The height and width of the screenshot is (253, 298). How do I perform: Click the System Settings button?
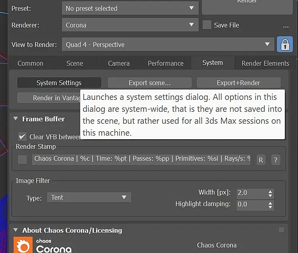click(x=59, y=83)
